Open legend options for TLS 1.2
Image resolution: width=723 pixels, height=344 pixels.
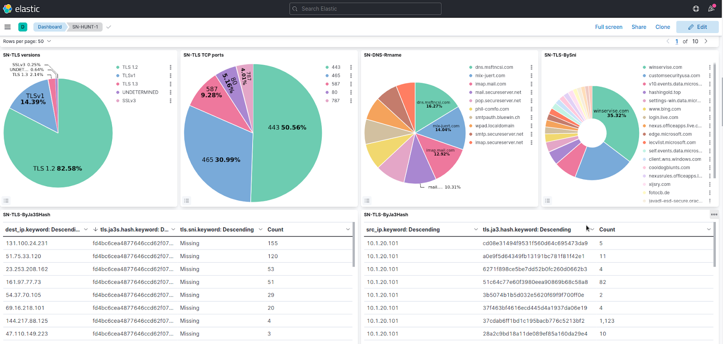pyautogui.click(x=170, y=67)
